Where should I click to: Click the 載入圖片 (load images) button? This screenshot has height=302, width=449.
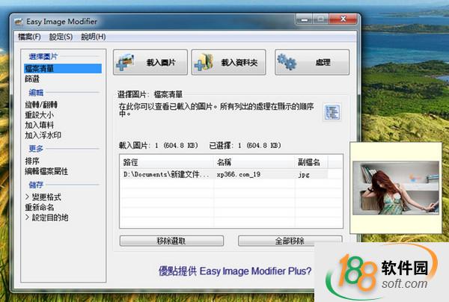150,63
